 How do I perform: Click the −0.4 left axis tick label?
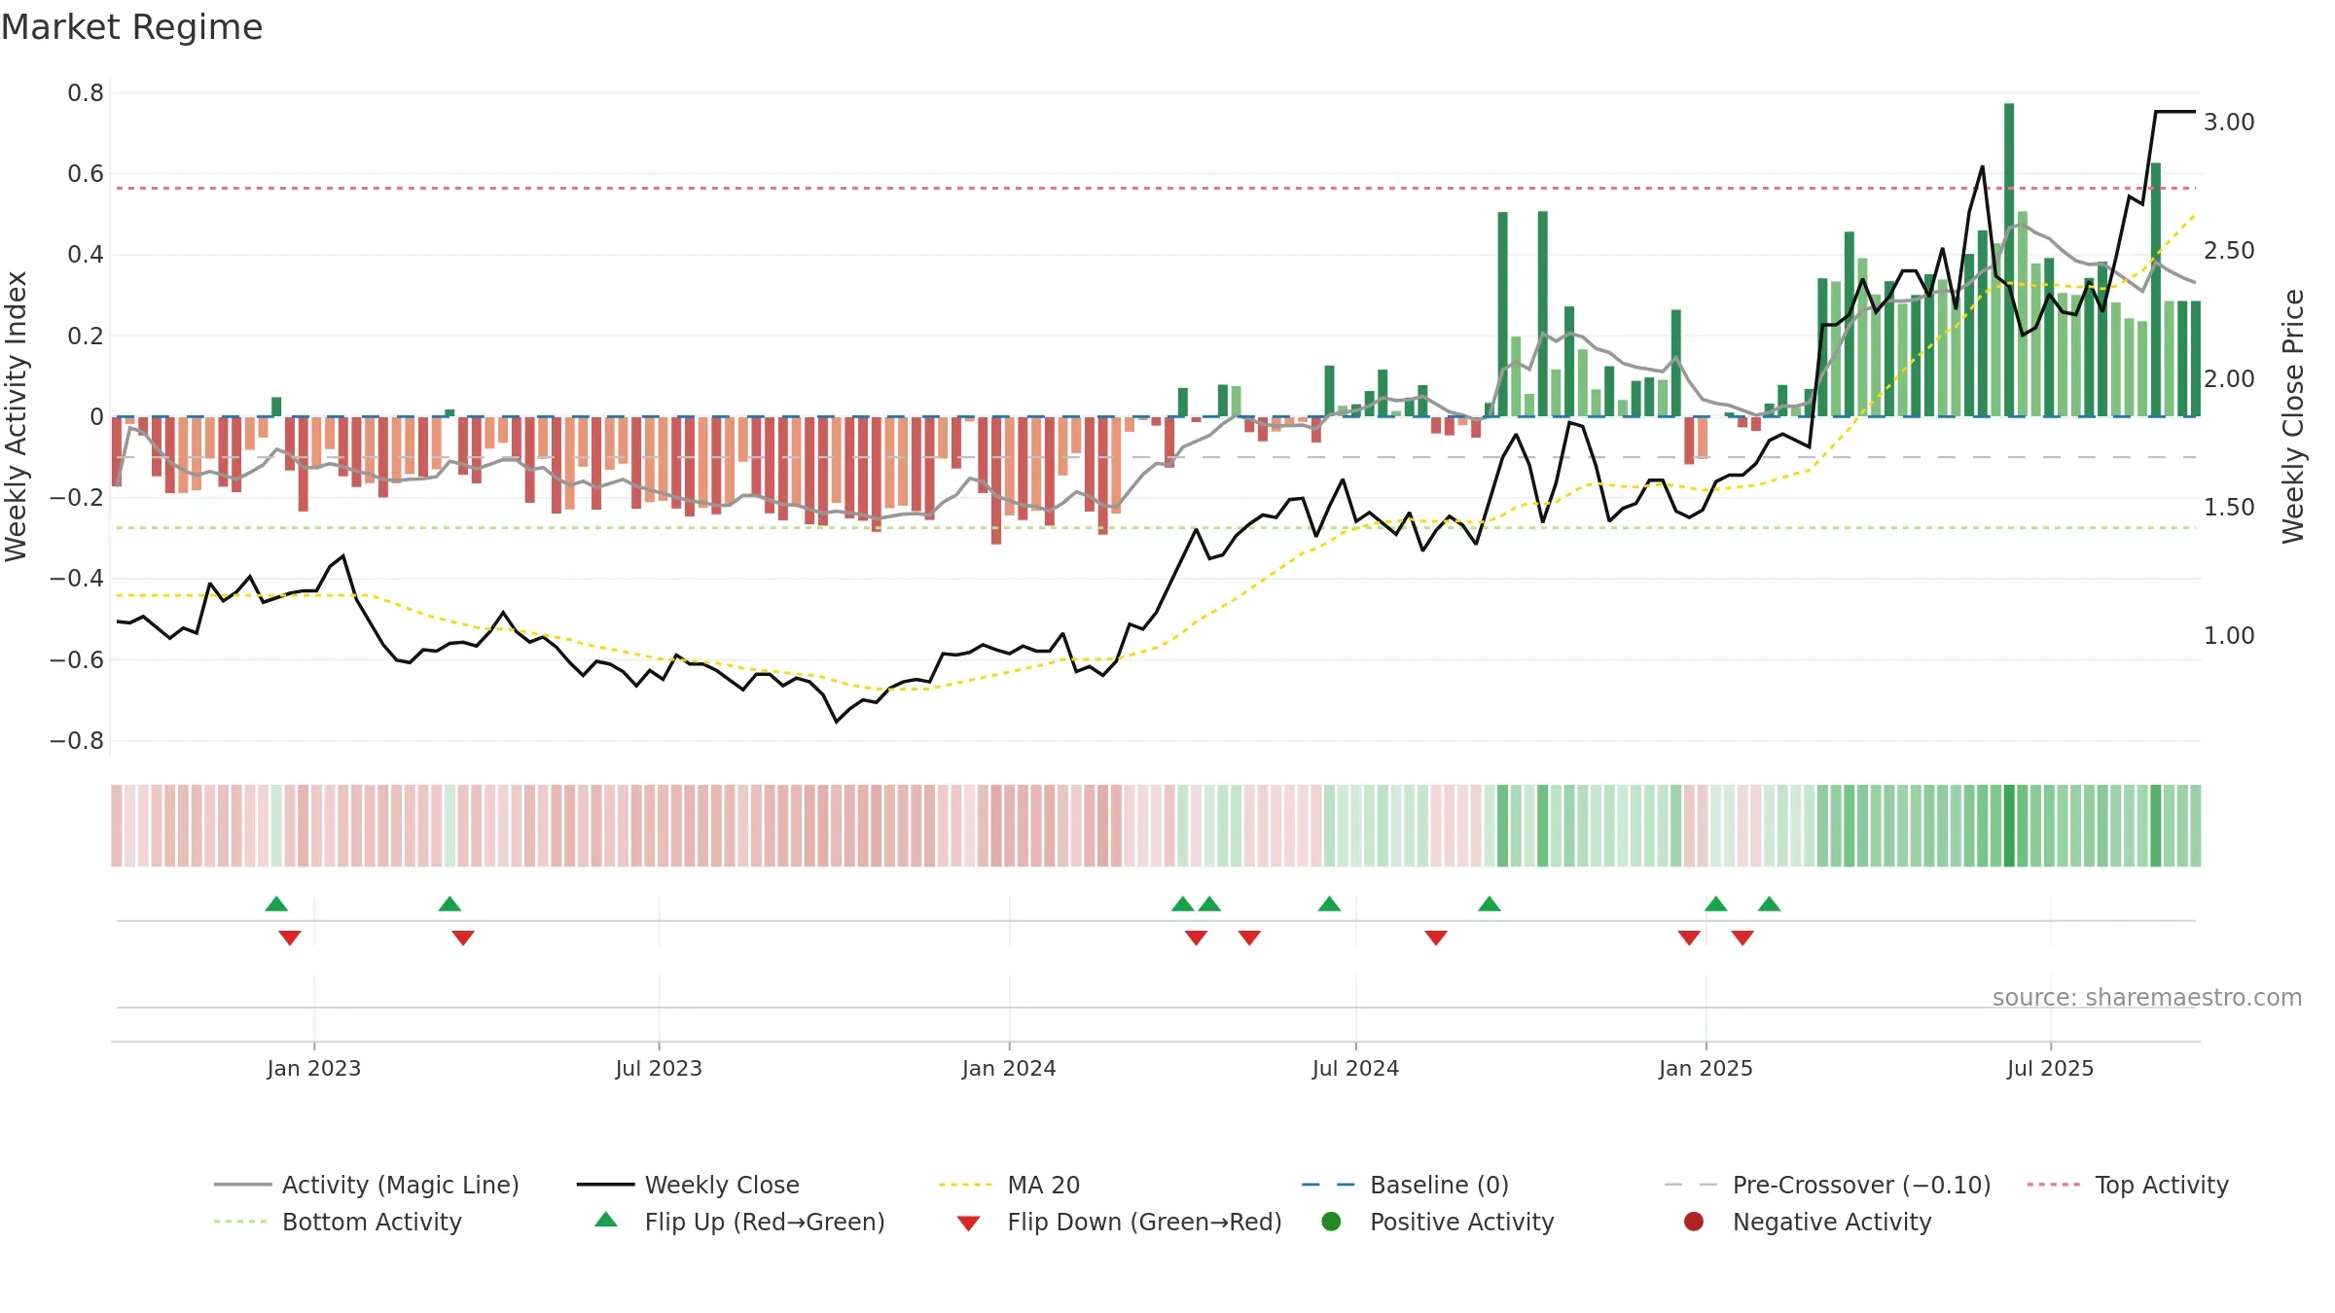[x=76, y=579]
